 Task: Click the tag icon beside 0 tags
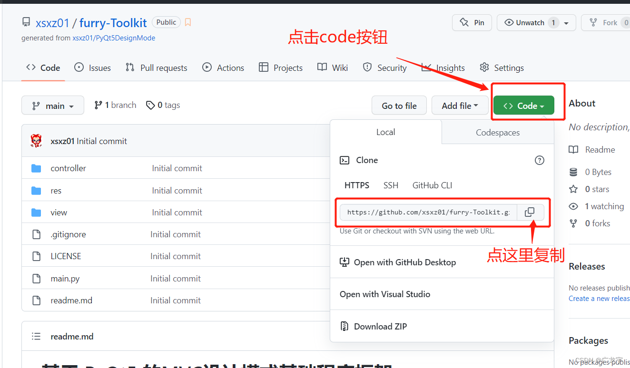[x=150, y=105]
